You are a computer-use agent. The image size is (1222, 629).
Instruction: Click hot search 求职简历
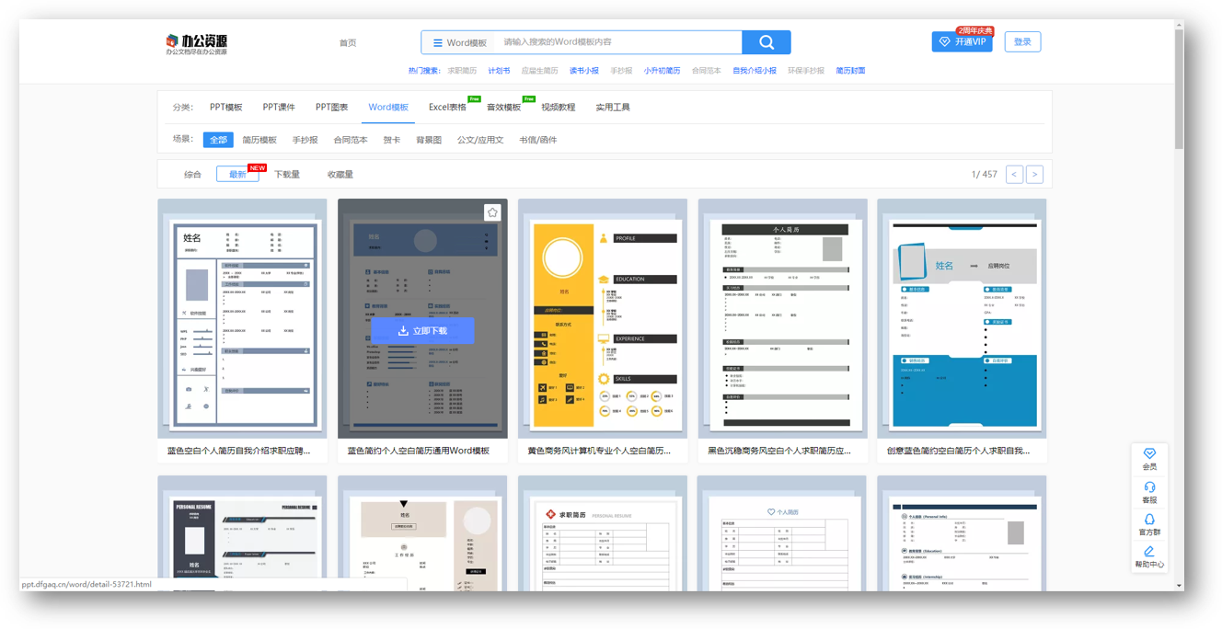click(462, 71)
